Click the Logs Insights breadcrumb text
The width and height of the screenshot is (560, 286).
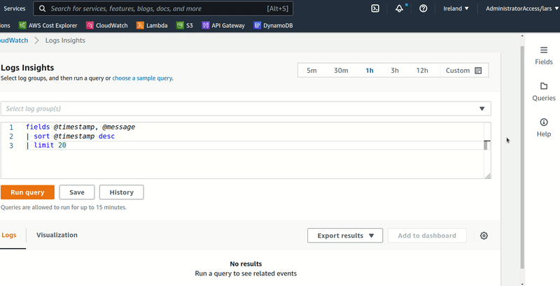point(65,41)
